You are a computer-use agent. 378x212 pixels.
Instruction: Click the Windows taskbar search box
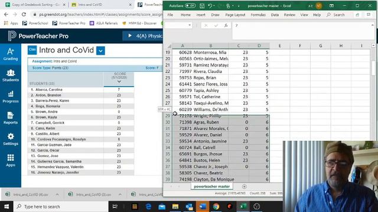point(61,207)
